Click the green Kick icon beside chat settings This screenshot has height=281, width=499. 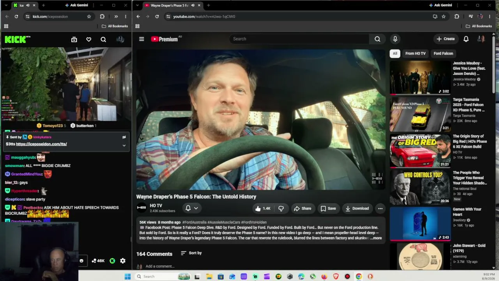pos(112,261)
